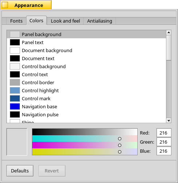Select the 'Control border' list entry
178x183 pixels.
[86, 82]
